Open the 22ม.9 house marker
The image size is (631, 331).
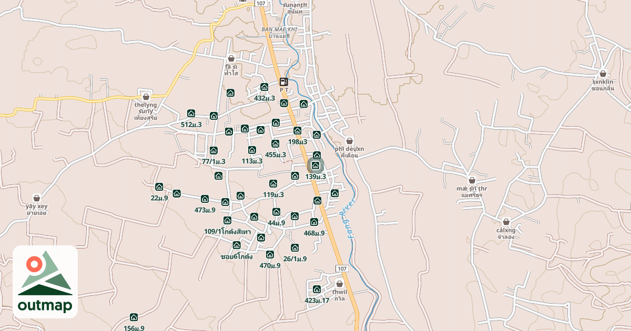[x=159, y=187]
